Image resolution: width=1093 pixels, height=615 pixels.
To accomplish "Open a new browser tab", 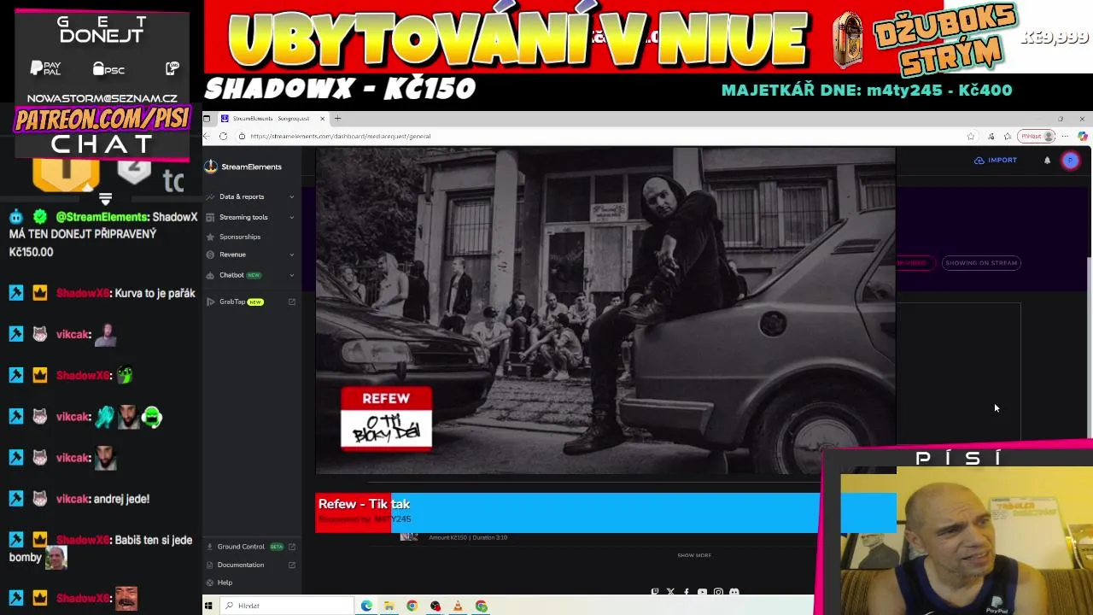I will [x=337, y=119].
